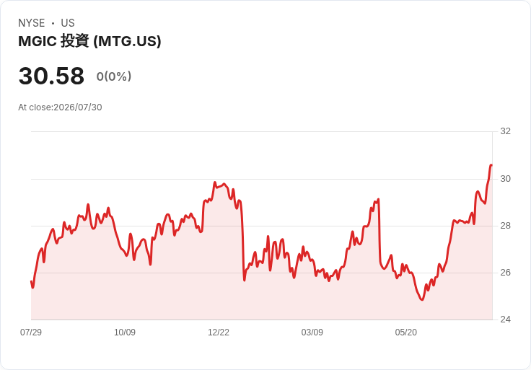Select the 03/09 date axis label
This screenshot has height=370, width=531.
[x=312, y=332]
